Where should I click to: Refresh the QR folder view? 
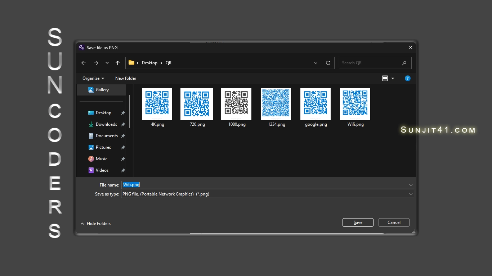click(328, 63)
